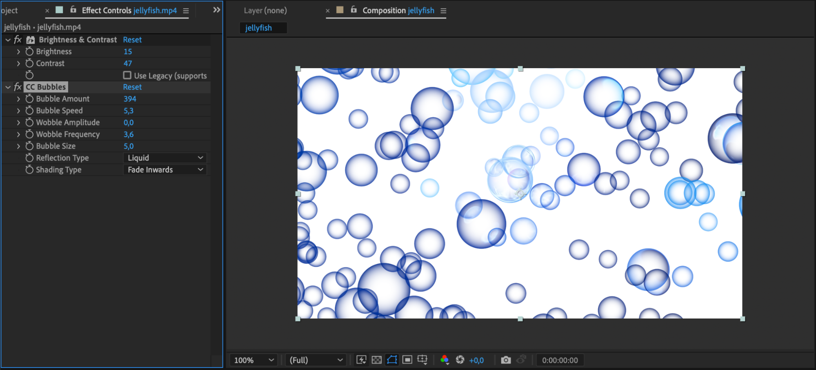This screenshot has height=370, width=816.
Task: Click the Region of Interest icon
Action: tap(407, 360)
